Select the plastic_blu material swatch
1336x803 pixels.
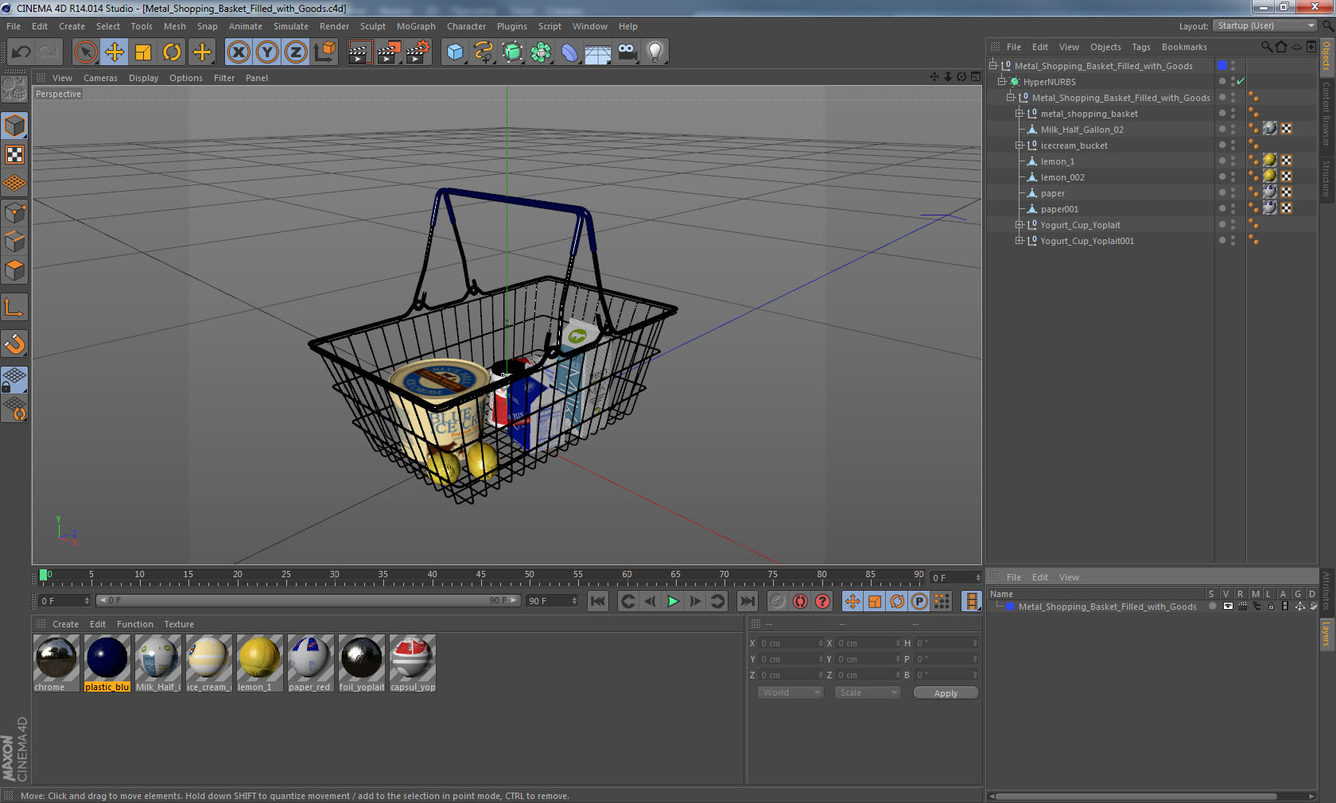click(x=107, y=663)
